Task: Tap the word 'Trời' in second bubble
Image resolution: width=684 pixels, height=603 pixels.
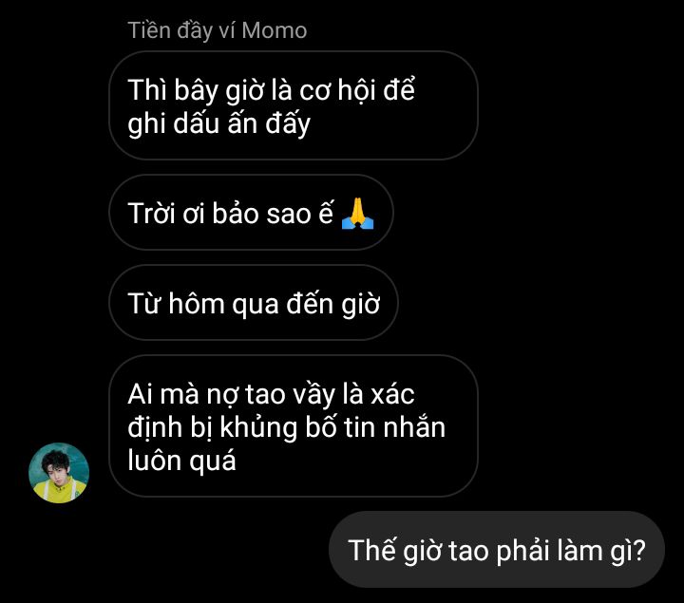Action: click(x=151, y=214)
